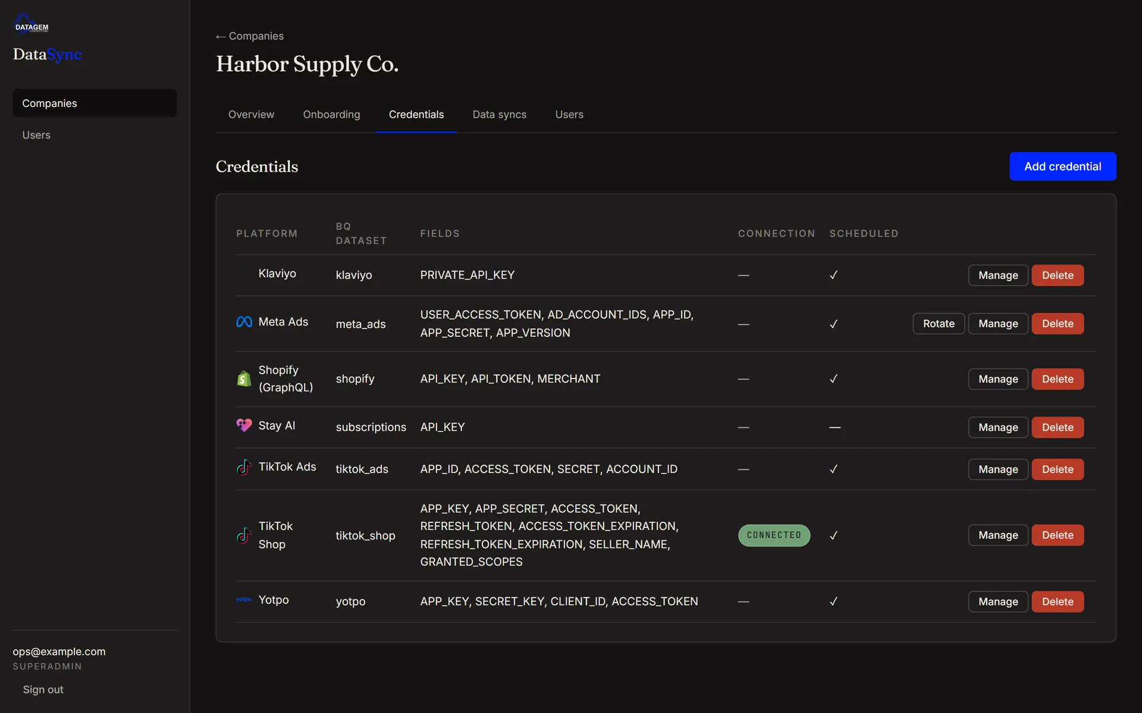Manage the Stay AI credential
The width and height of the screenshot is (1142, 713).
pyautogui.click(x=998, y=427)
